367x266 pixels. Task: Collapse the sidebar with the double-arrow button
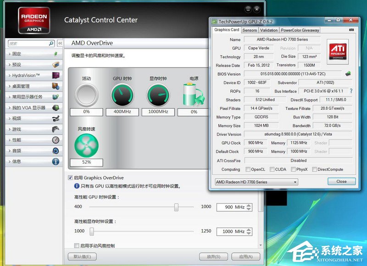(x=60, y=44)
